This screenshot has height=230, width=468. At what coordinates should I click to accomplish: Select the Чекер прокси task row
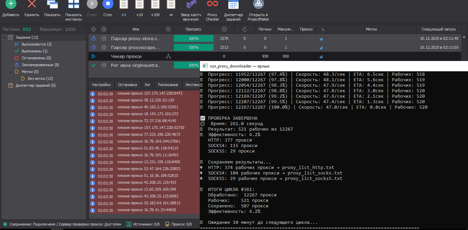pyautogui.click(x=126, y=56)
